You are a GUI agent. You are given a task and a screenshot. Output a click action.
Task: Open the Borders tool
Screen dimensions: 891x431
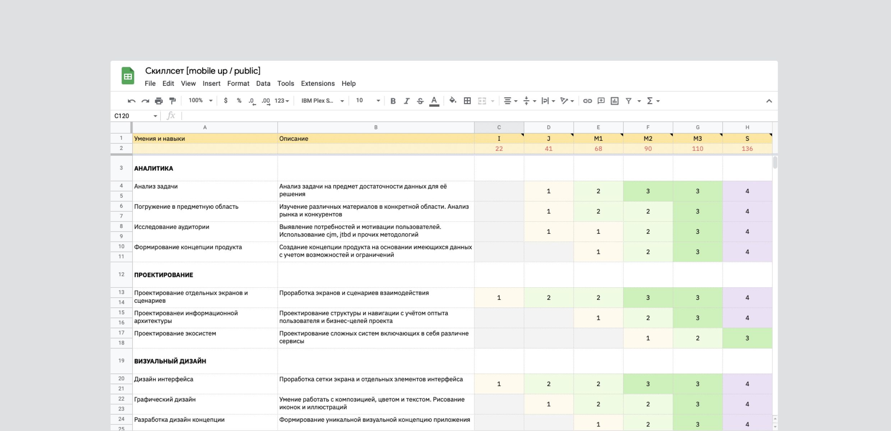coord(467,101)
